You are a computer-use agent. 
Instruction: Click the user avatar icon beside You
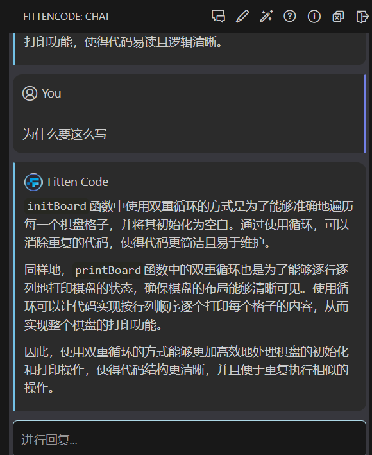[30, 94]
